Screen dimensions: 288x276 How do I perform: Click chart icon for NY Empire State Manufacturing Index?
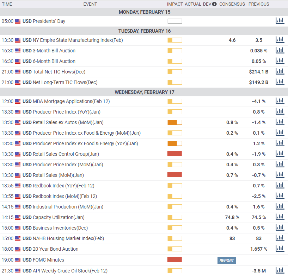280,40
